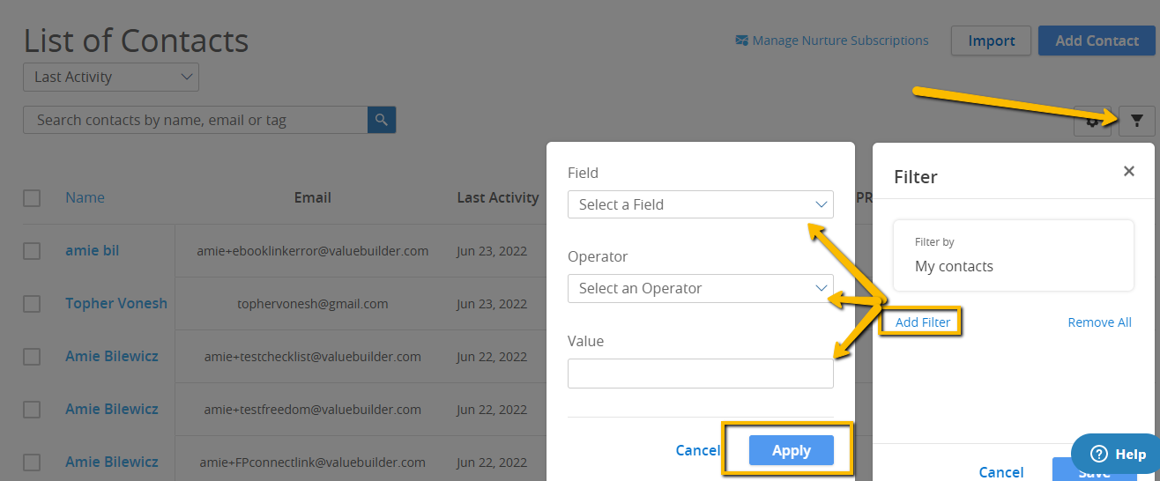Click the Help bubble icon
Screen dimensions: 1160x481
[x=1099, y=455]
